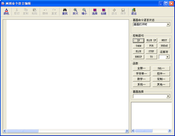Insert the ENDIF keyword
The height and width of the screenshot is (136, 175).
pos(139,57)
